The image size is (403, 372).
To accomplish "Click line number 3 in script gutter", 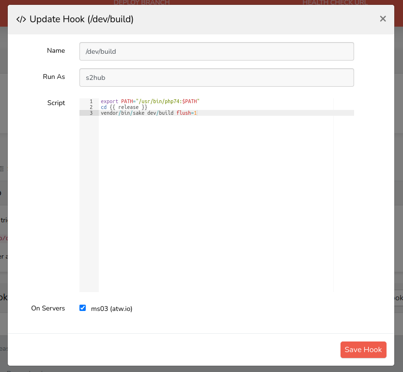I will [91, 113].
